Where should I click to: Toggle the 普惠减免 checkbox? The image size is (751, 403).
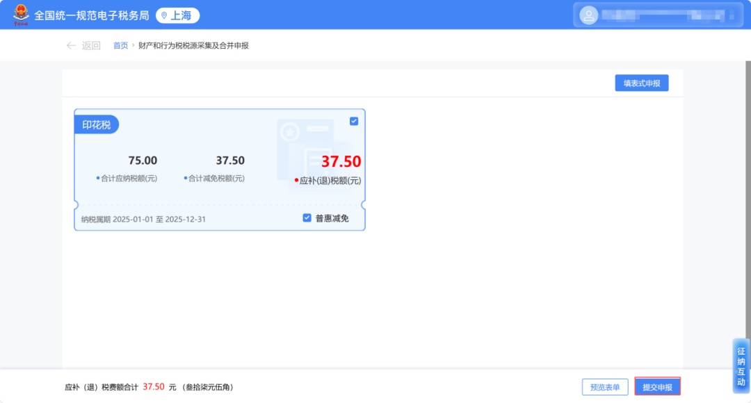coord(307,217)
